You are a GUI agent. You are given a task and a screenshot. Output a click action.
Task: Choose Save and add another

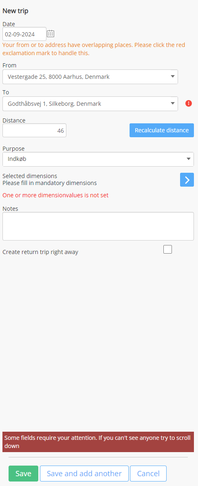tap(84, 473)
